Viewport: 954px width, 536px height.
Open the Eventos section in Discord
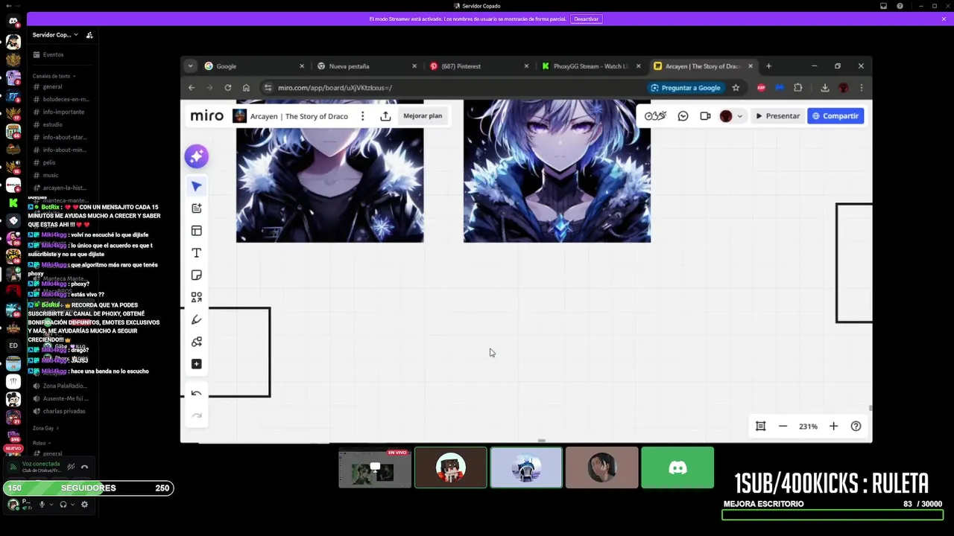(x=53, y=54)
